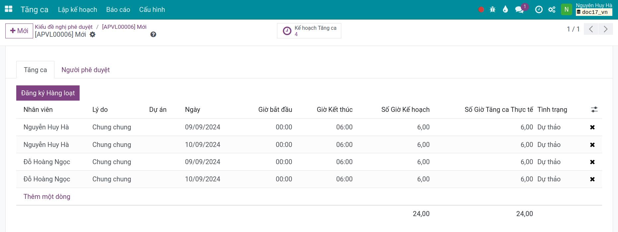Image resolution: width=618 pixels, height=232 pixels.
Task: Open the optional columns settings icon
Action: click(594, 110)
